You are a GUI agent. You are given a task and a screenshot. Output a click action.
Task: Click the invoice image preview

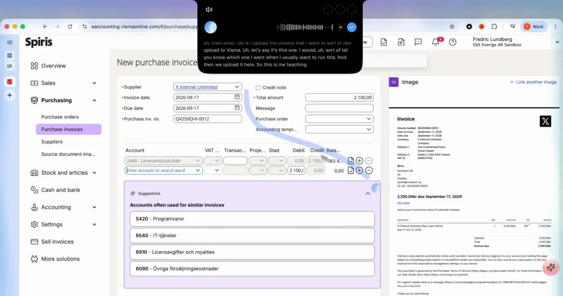474,202
